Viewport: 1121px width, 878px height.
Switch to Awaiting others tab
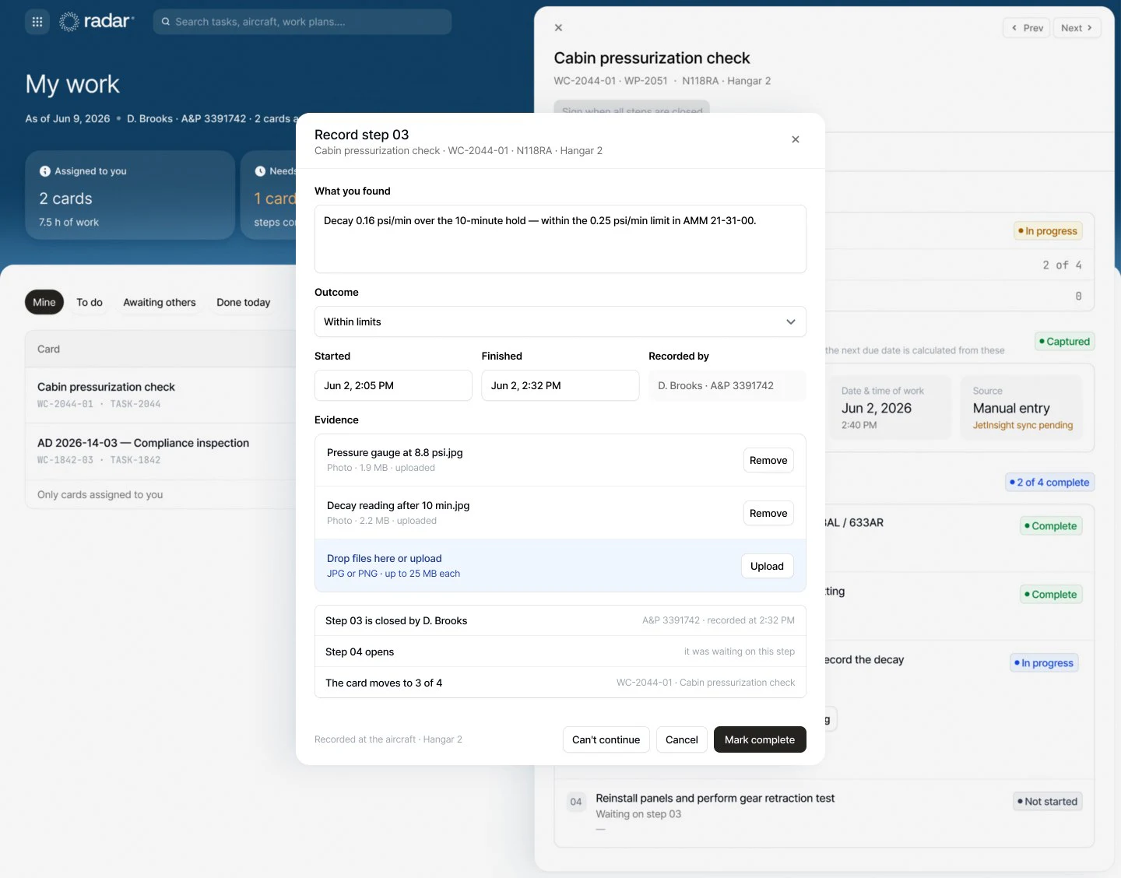[x=160, y=302]
